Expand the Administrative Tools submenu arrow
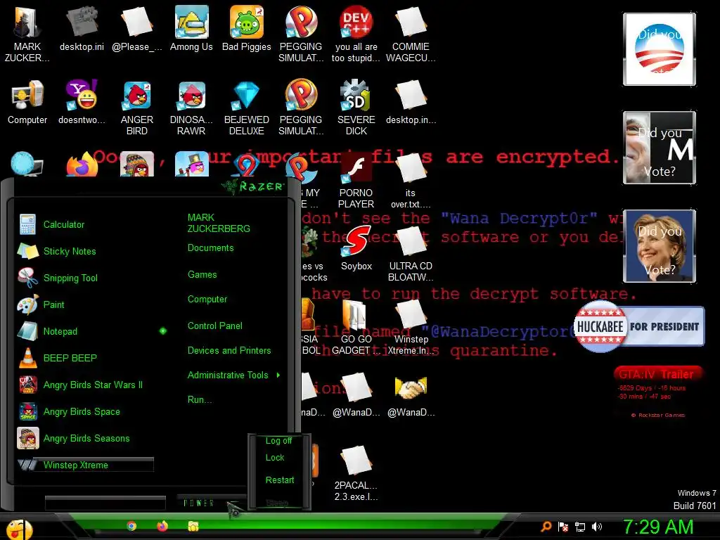This screenshot has height=540, width=720. coord(278,375)
